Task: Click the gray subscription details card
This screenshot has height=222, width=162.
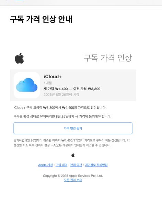Action: 73,85
